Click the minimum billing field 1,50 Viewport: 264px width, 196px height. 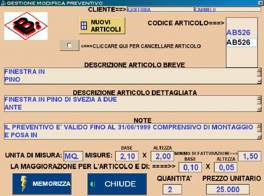tap(249, 156)
